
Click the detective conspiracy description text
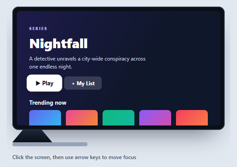pos(87,63)
